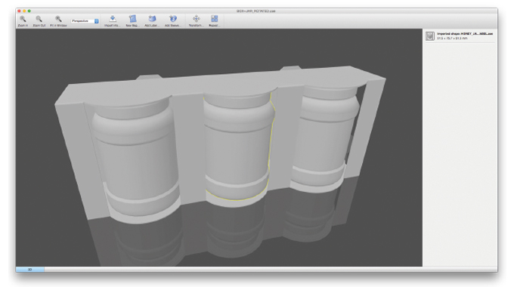Click the Import toolbar icon with down arrow
Image resolution: width=514 pixels, height=287 pixels.
tap(112, 20)
